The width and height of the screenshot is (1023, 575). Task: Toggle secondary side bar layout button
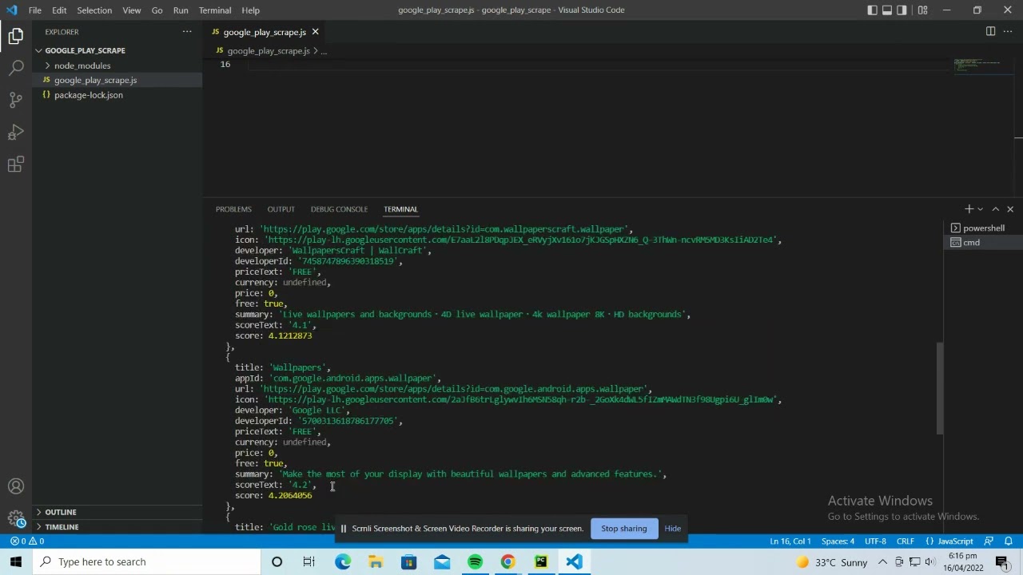pos(902,10)
